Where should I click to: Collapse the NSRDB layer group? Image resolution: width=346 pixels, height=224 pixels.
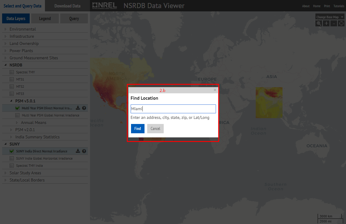click(x=5, y=65)
